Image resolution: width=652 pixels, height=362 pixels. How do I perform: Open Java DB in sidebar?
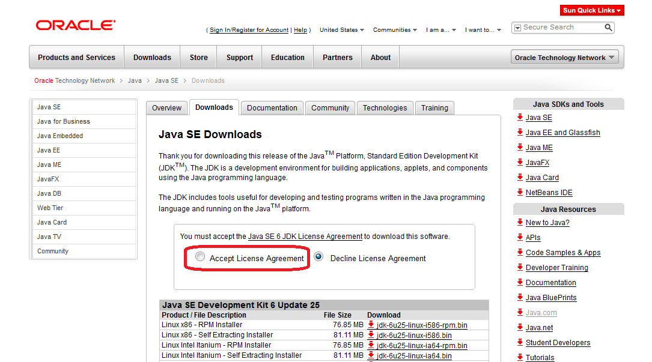click(84, 193)
